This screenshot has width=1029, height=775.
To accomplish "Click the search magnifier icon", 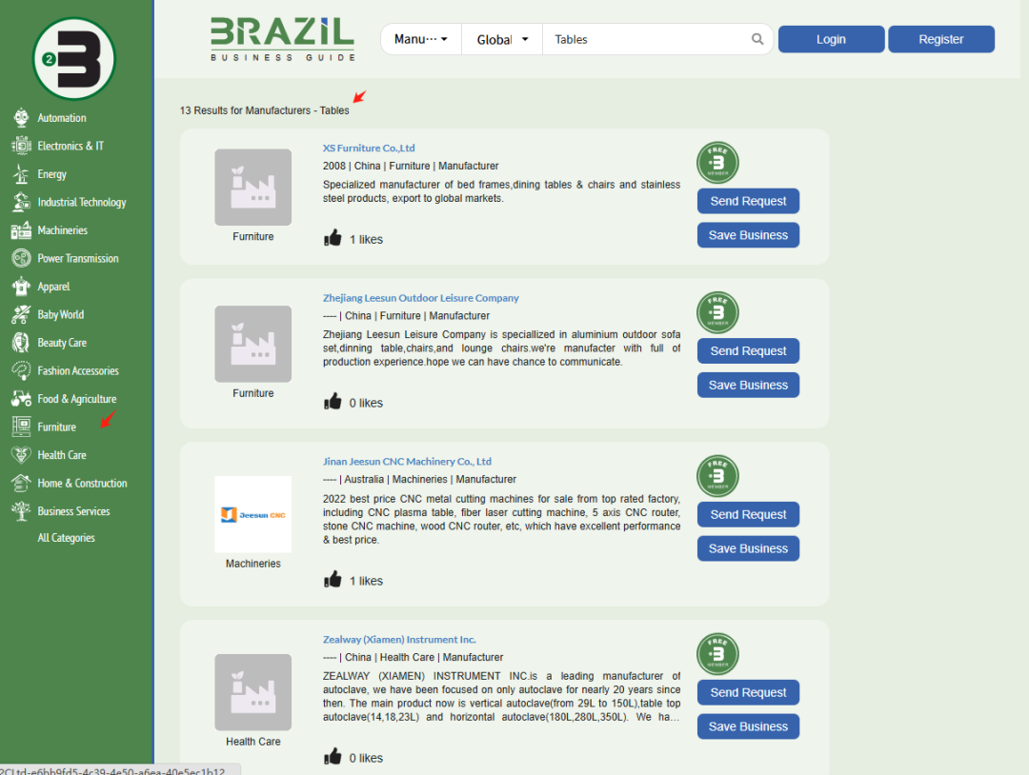I will click(x=757, y=39).
